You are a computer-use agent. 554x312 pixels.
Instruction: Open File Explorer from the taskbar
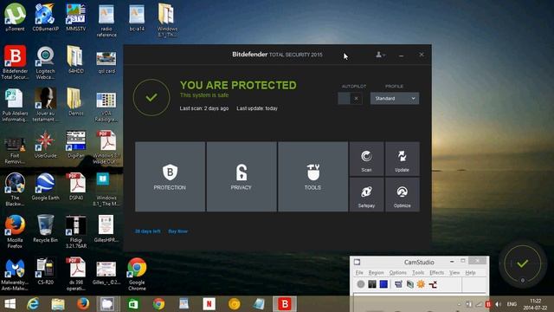[58, 304]
